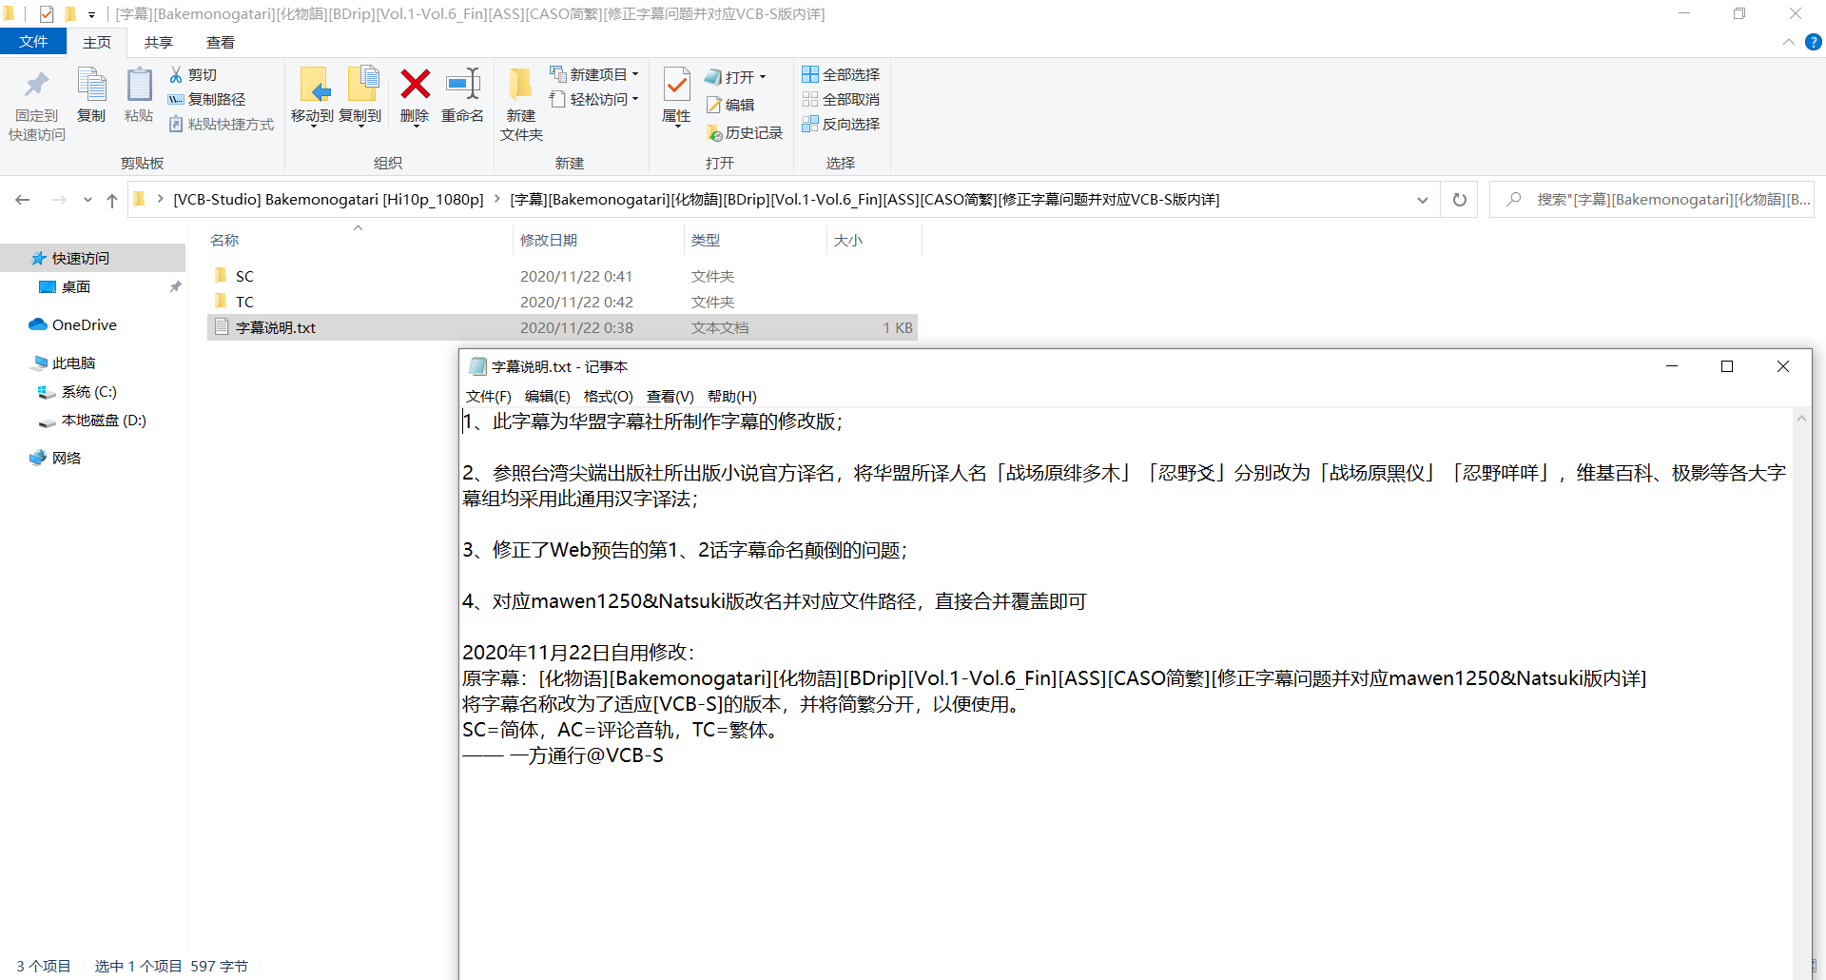Screen dimensions: 1826x980
Task: Select 网络 in the navigation pane
Action: [x=55, y=458]
